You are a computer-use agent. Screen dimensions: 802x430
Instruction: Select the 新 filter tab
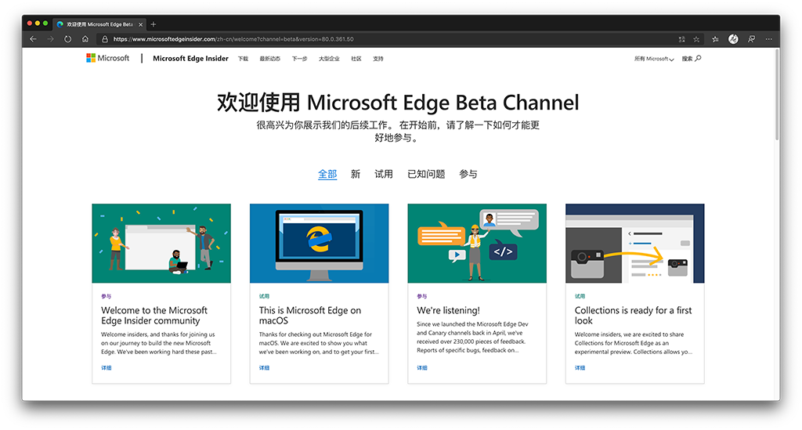[x=356, y=175]
